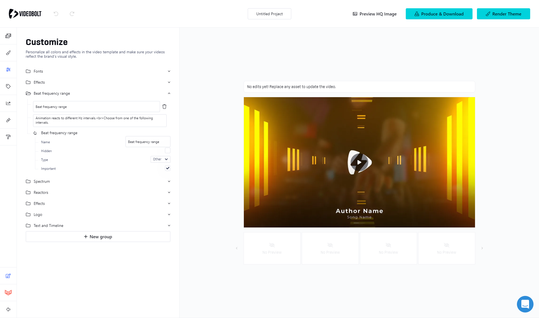The width and height of the screenshot is (539, 318).
Task: Expand the Logo group
Action: (x=169, y=214)
